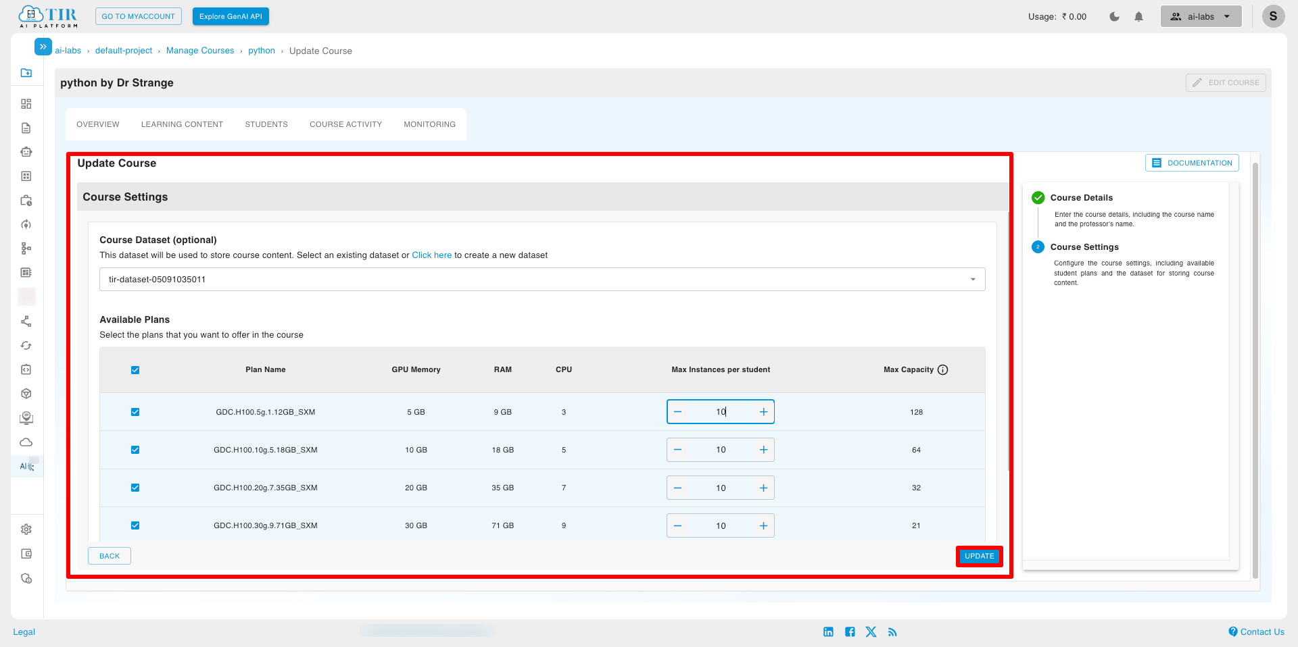Screen dimensions: 1298x647
Task: Decrease max instances for the 30g.9.71GB plan
Action: tap(678, 525)
